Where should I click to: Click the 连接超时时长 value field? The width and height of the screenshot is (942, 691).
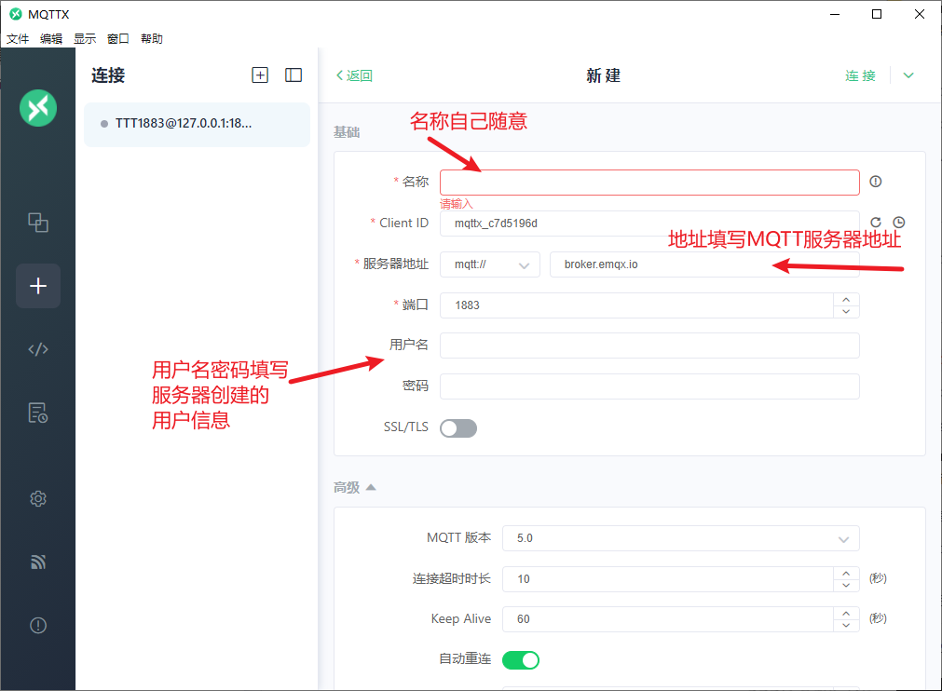point(668,579)
